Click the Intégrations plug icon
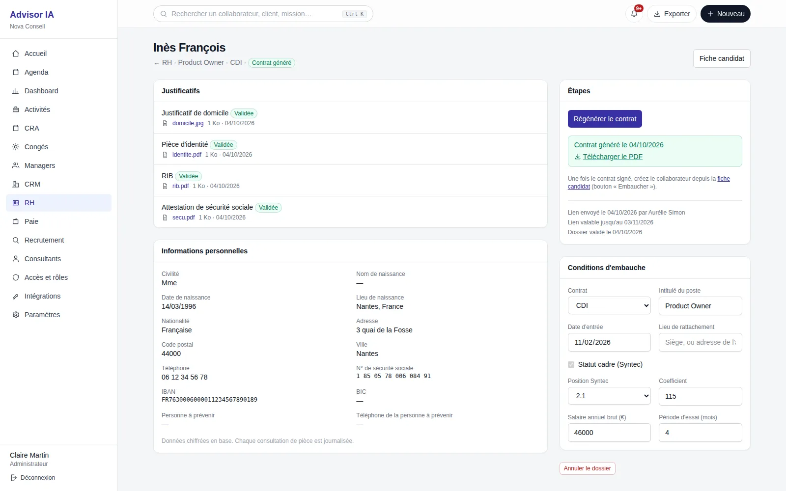This screenshot has height=491, width=786. coord(16,296)
